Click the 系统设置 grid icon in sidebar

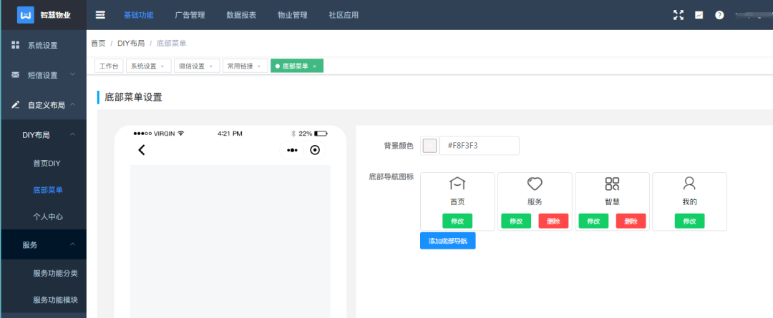coord(15,45)
